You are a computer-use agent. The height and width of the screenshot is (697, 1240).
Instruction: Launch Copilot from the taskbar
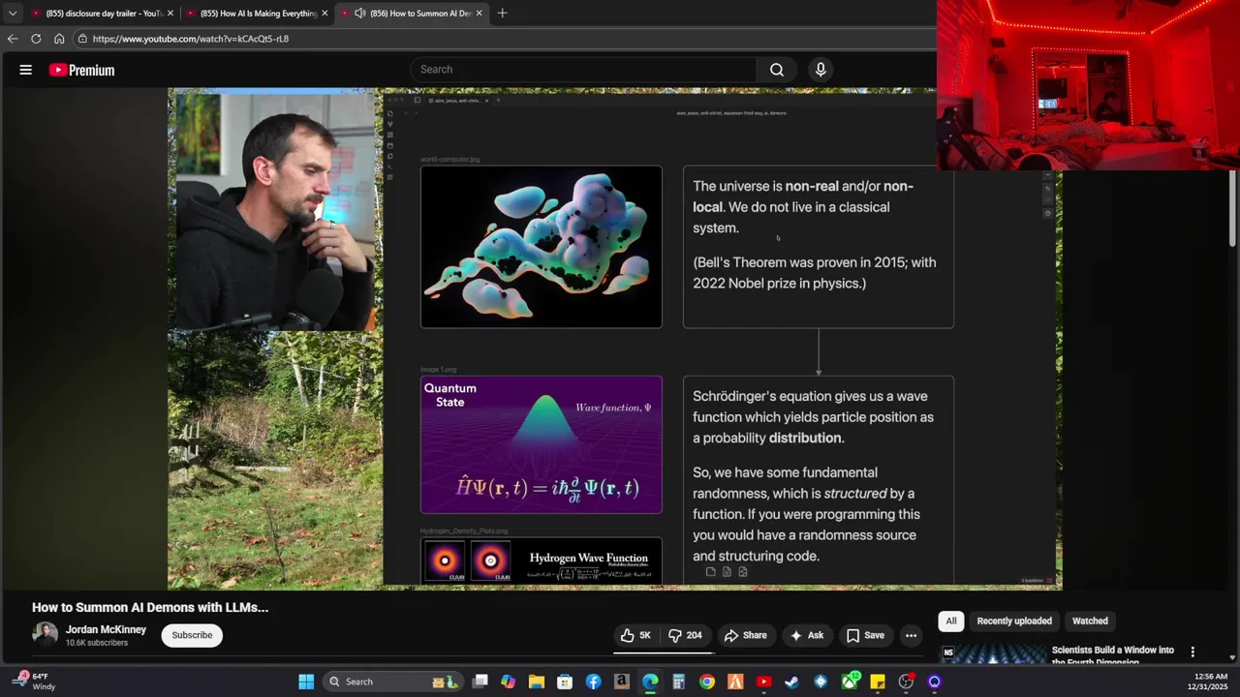(x=508, y=682)
